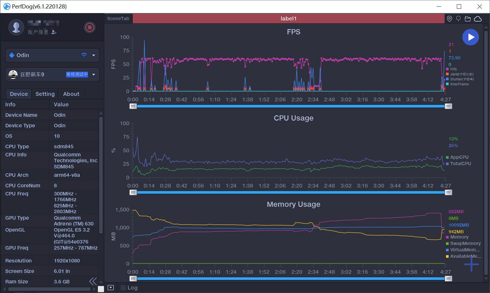This screenshot has height=293, width=490.
Task: Click the red stop recording button
Action: [89, 27]
